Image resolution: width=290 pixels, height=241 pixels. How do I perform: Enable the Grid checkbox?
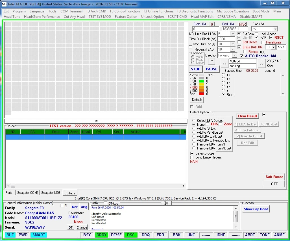coord(192,107)
